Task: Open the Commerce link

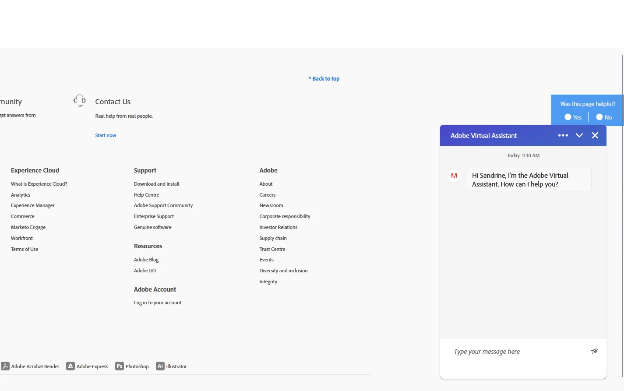Action: click(23, 216)
